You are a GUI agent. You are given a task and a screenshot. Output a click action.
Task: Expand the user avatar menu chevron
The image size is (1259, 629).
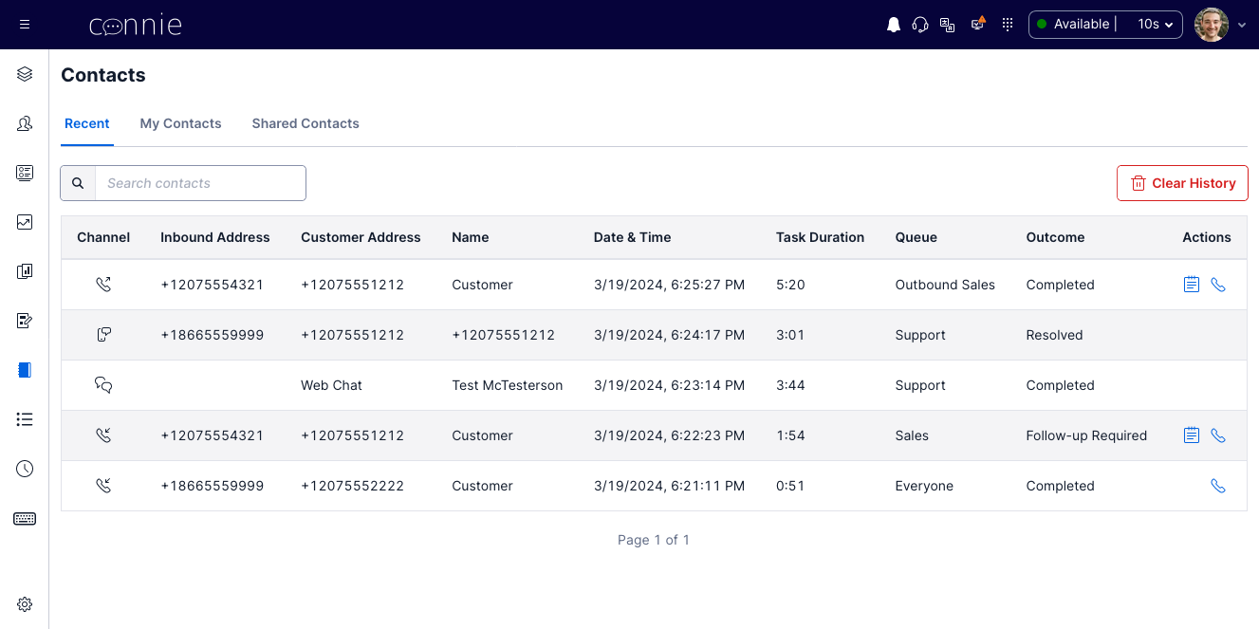click(x=1242, y=26)
